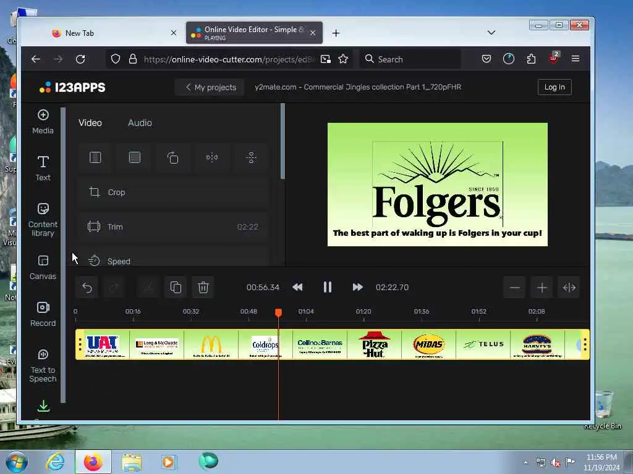This screenshot has height=474, width=633.
Task: Click the green save download icon
Action: pyautogui.click(x=43, y=406)
